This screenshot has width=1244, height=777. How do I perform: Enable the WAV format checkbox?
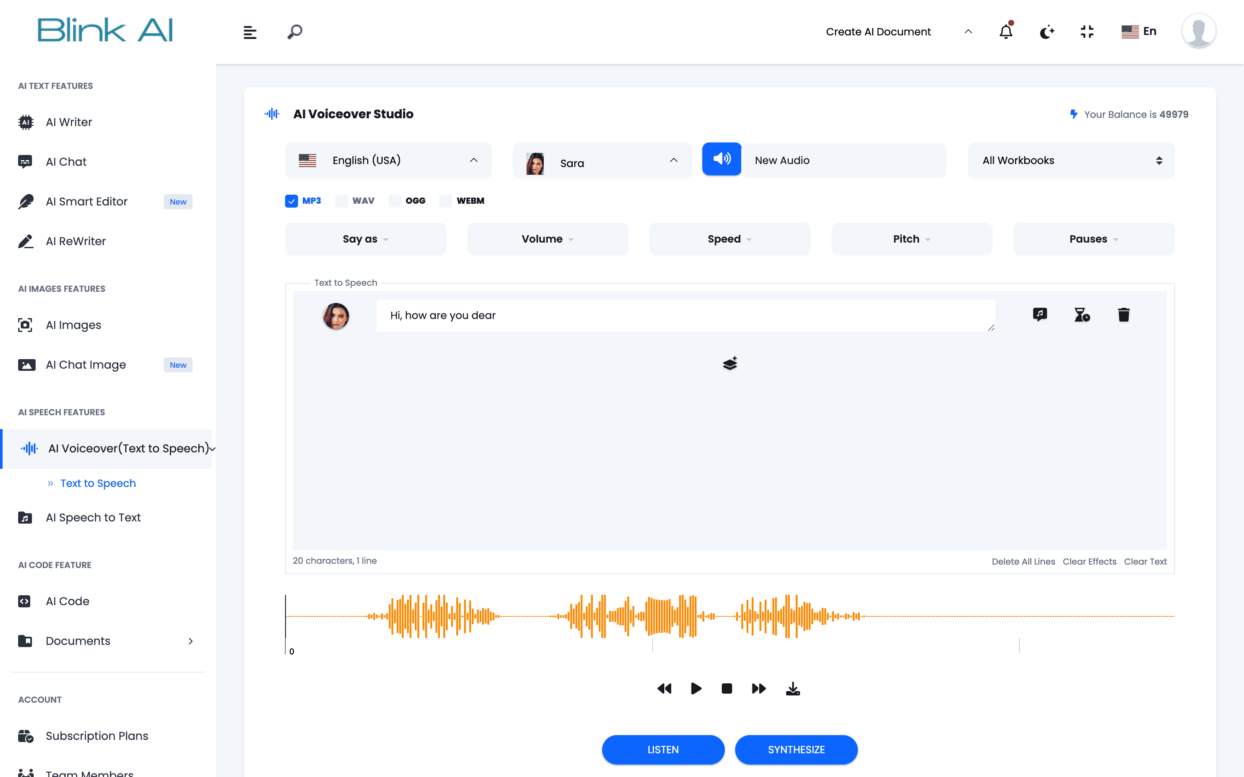pos(341,201)
